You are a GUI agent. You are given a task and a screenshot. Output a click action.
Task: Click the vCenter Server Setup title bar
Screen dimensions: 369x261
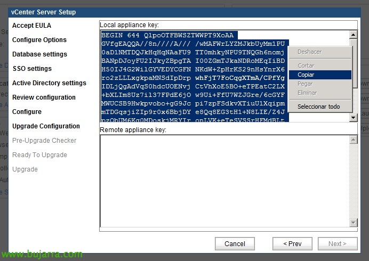pyautogui.click(x=184, y=12)
